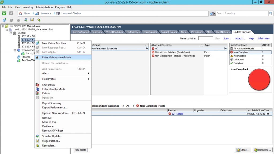Open the Administration menu

[44, 7]
